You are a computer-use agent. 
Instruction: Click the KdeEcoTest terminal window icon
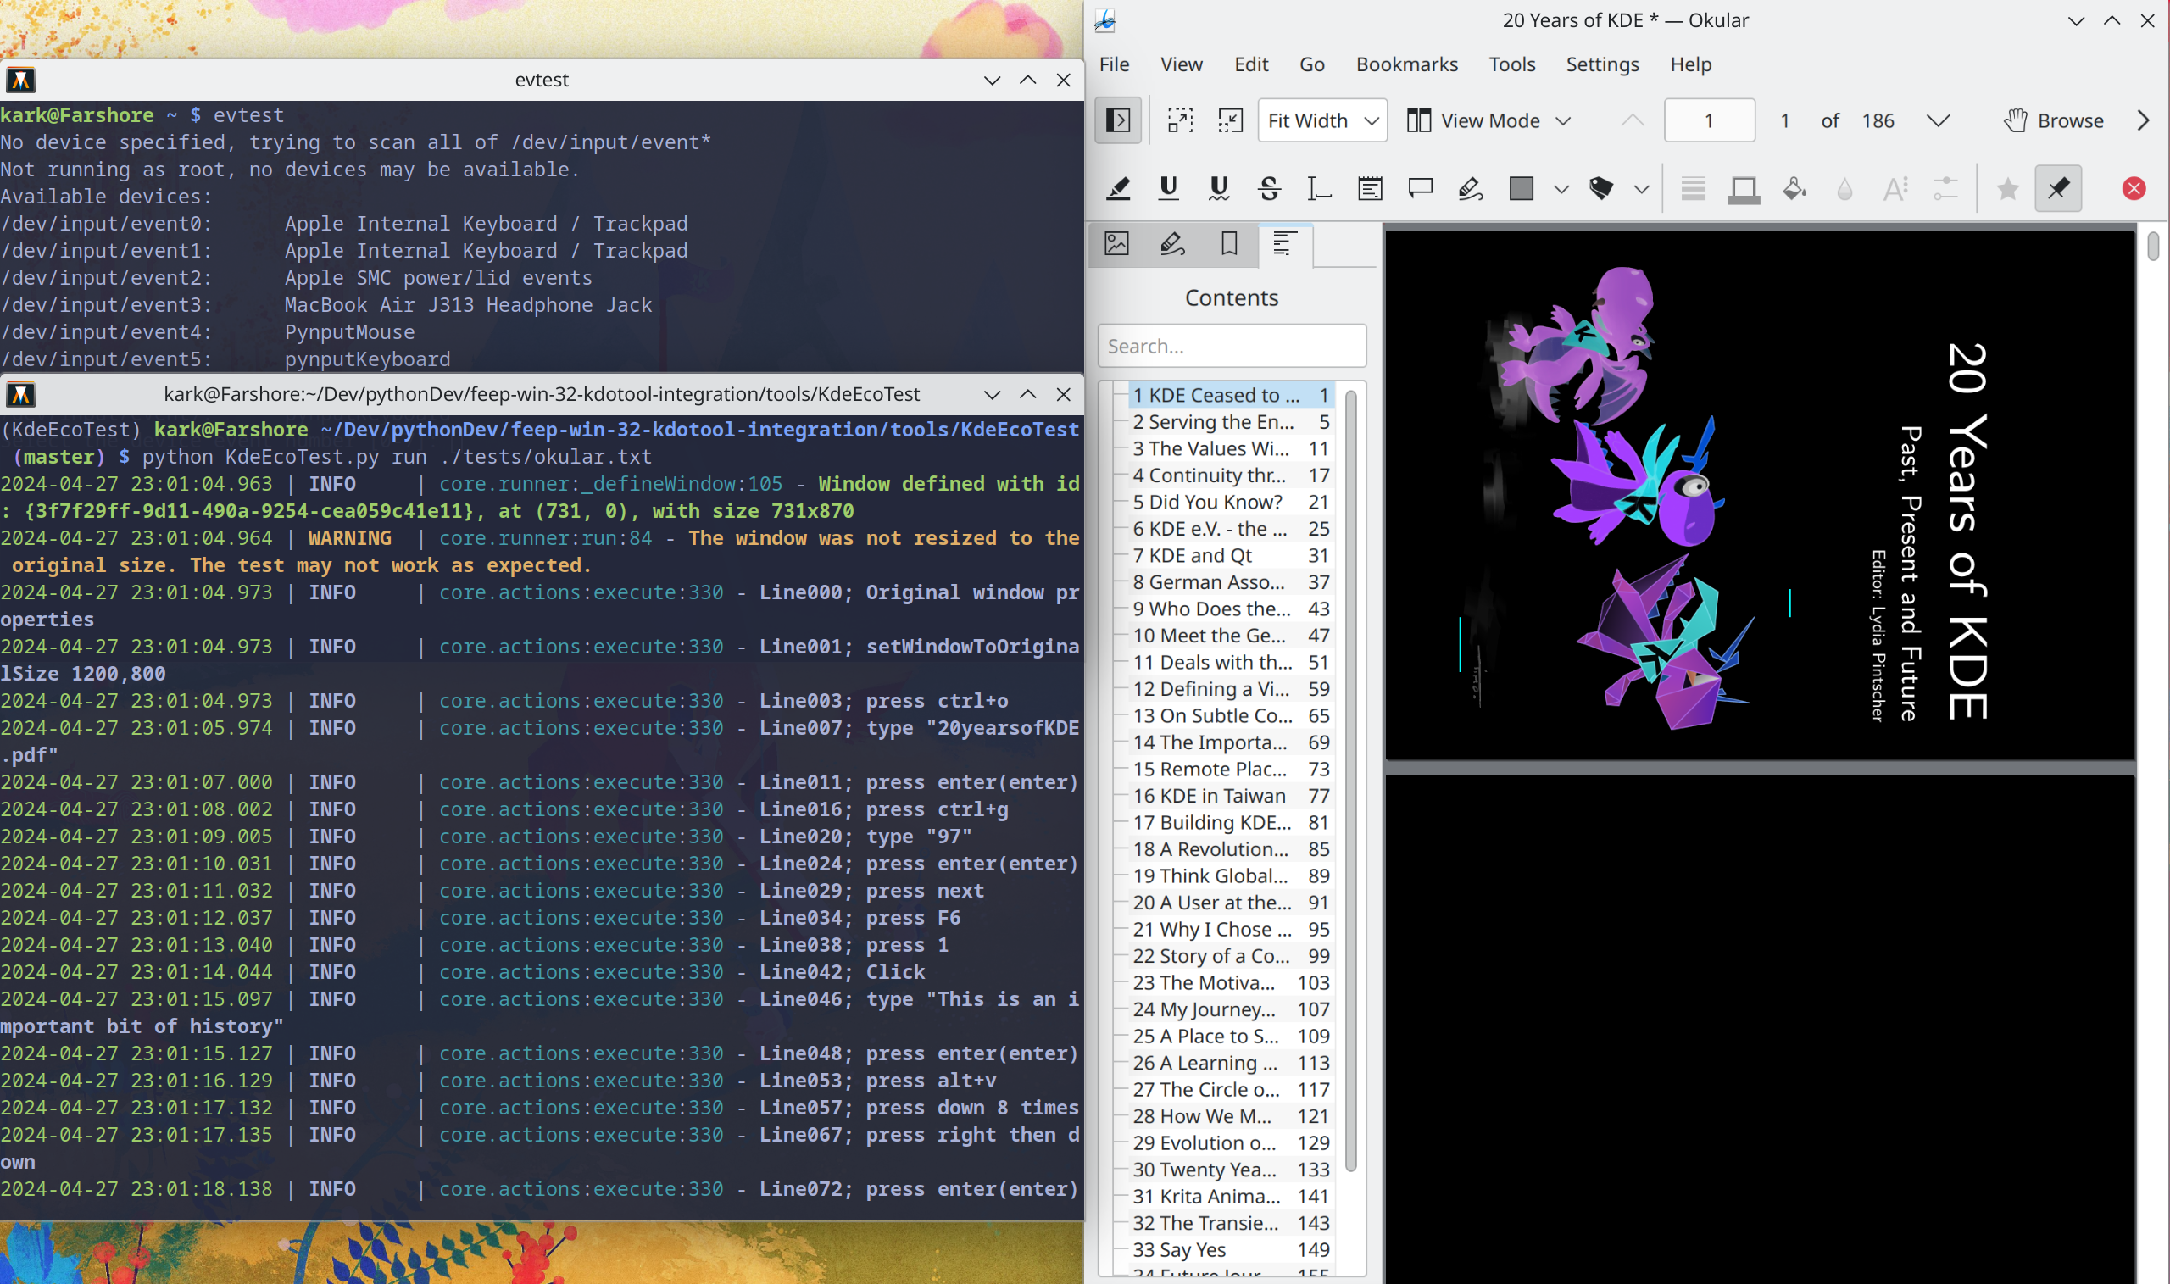tap(20, 395)
